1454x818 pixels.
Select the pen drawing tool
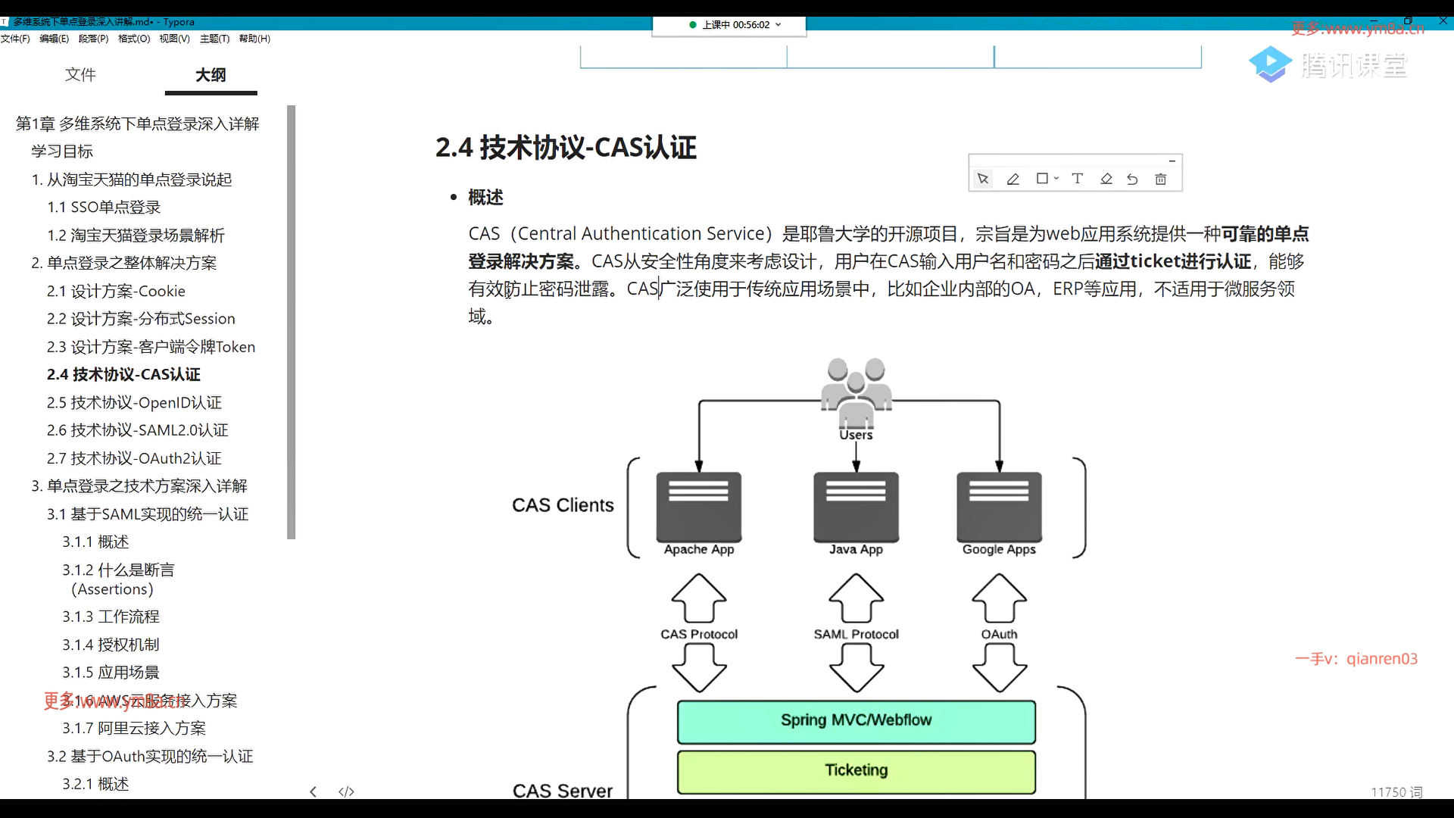1012,179
